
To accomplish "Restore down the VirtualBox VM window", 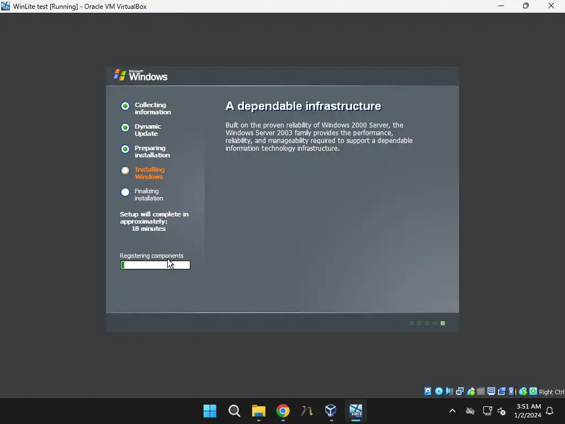I will point(526,6).
